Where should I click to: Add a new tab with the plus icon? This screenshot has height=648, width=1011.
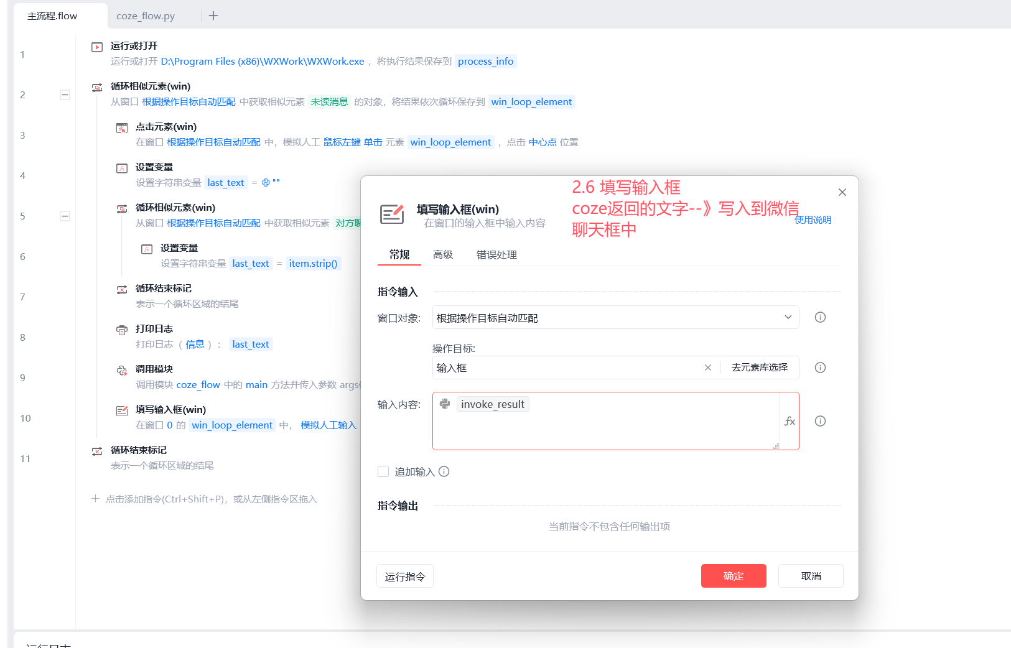(213, 16)
